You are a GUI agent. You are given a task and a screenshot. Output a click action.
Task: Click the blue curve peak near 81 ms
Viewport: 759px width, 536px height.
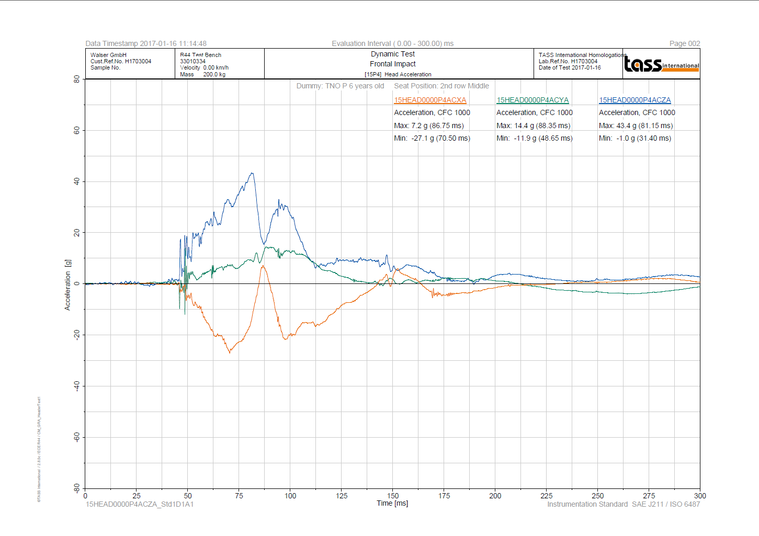tap(252, 173)
